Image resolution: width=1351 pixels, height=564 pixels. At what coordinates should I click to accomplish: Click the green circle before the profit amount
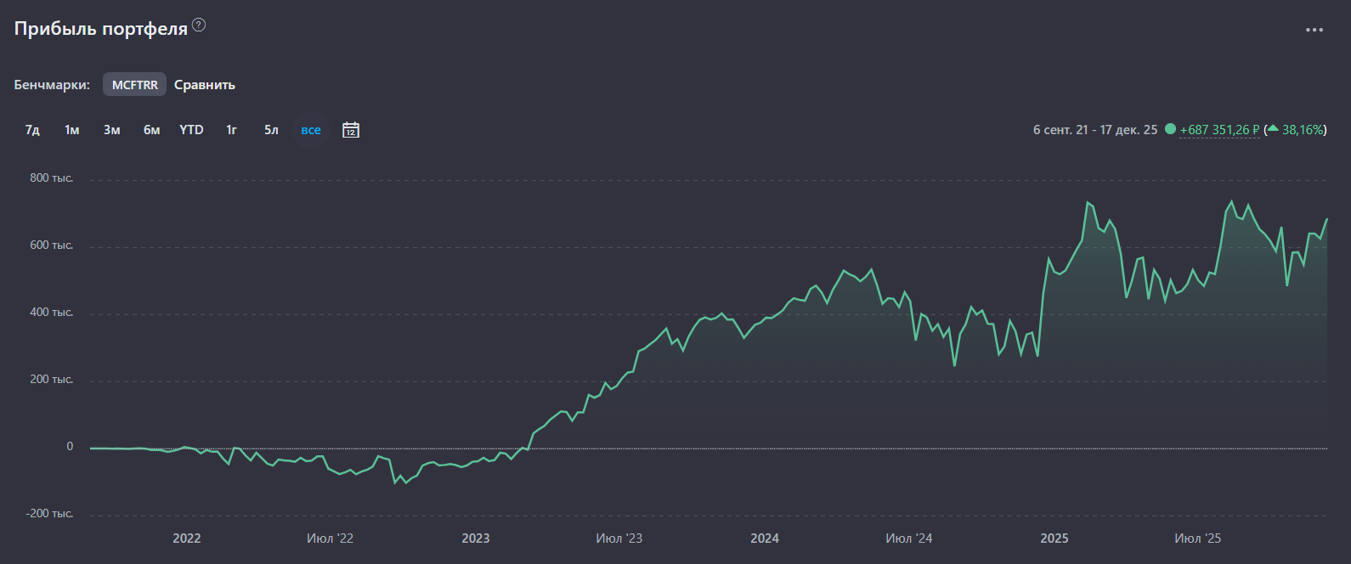1170,129
